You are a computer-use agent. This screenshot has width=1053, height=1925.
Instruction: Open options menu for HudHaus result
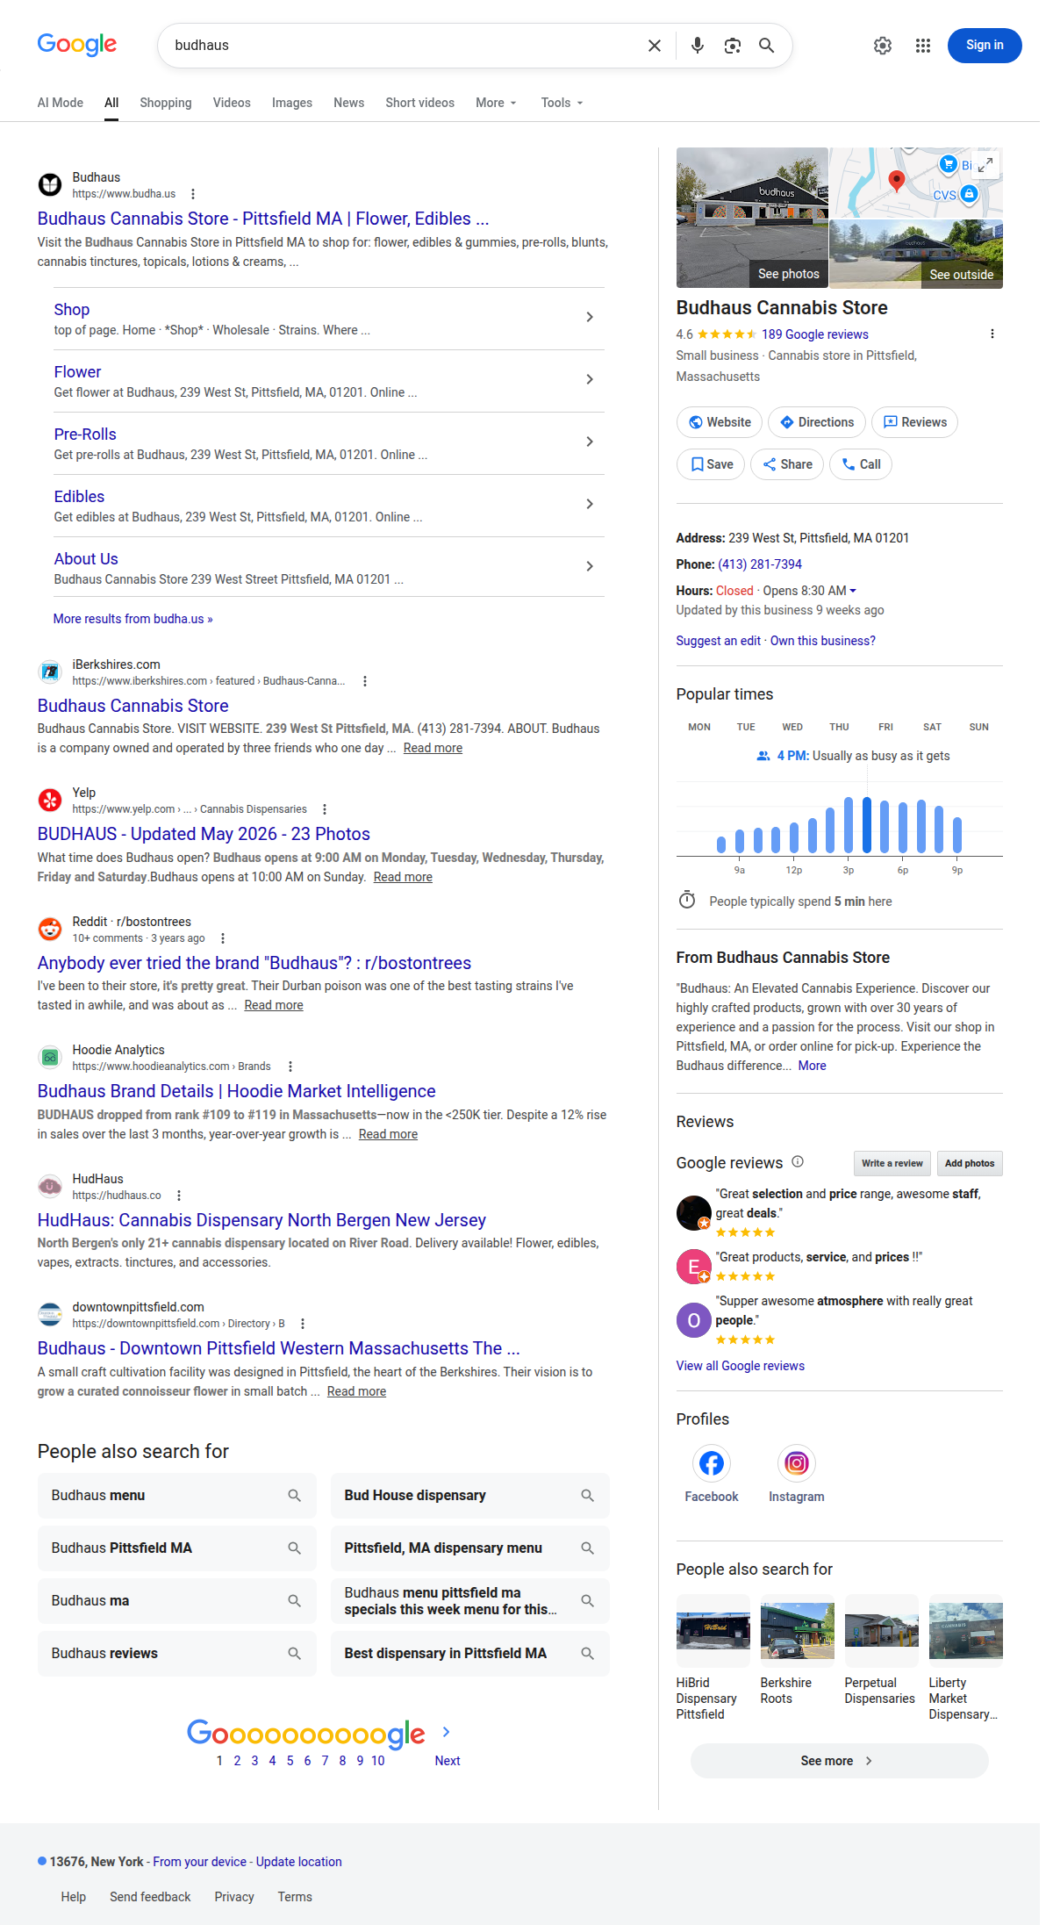click(x=179, y=1196)
